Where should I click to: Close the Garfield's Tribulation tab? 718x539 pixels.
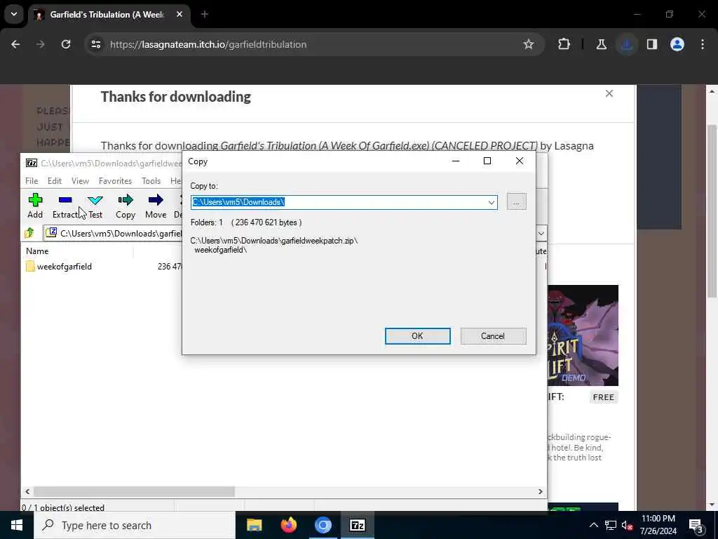[x=179, y=14]
